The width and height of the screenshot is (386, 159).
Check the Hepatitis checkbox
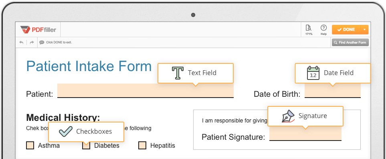[x=142, y=145]
